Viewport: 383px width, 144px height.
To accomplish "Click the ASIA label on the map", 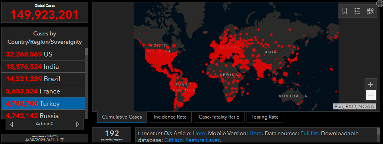I will [x=271, y=52].
